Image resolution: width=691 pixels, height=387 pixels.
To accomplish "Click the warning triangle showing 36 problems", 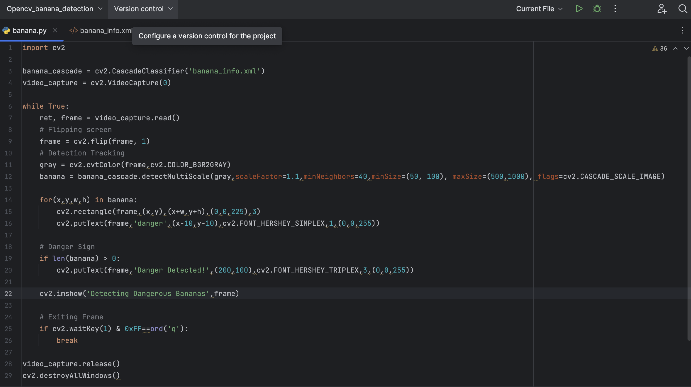I will pyautogui.click(x=659, y=49).
